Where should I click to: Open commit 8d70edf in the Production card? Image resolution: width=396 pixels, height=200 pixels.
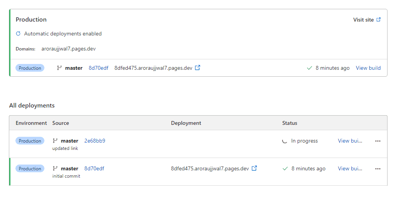pos(98,68)
